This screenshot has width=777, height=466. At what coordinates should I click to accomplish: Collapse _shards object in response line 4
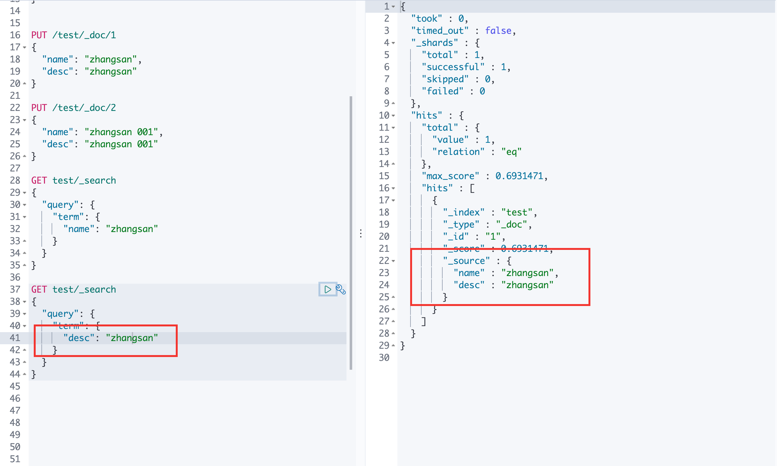pyautogui.click(x=393, y=43)
